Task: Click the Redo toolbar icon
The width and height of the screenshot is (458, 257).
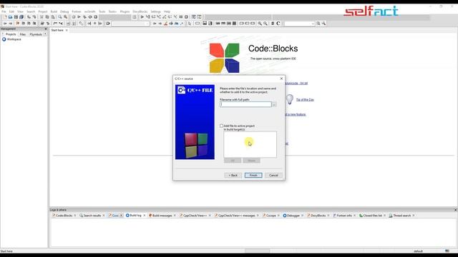Action: (x=34, y=17)
